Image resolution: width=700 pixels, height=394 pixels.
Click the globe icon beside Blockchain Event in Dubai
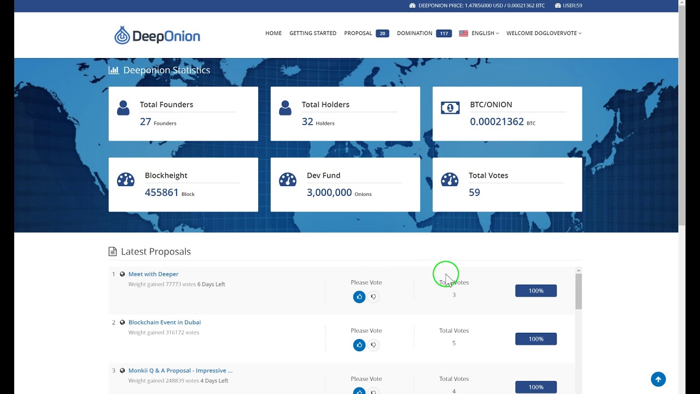(122, 322)
